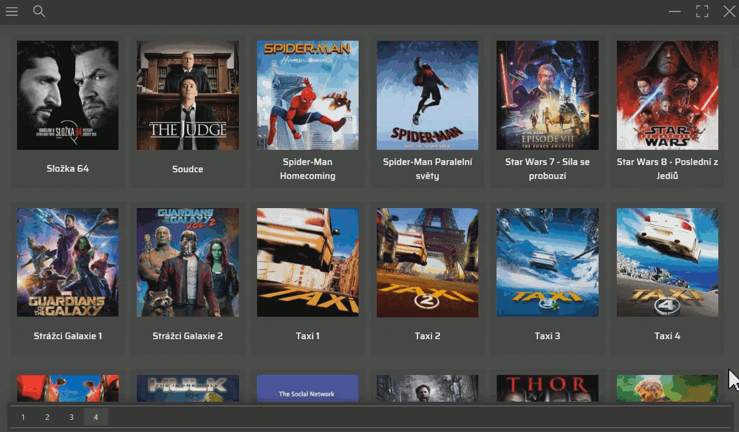Toggle fullscreen mode icon

tap(703, 12)
